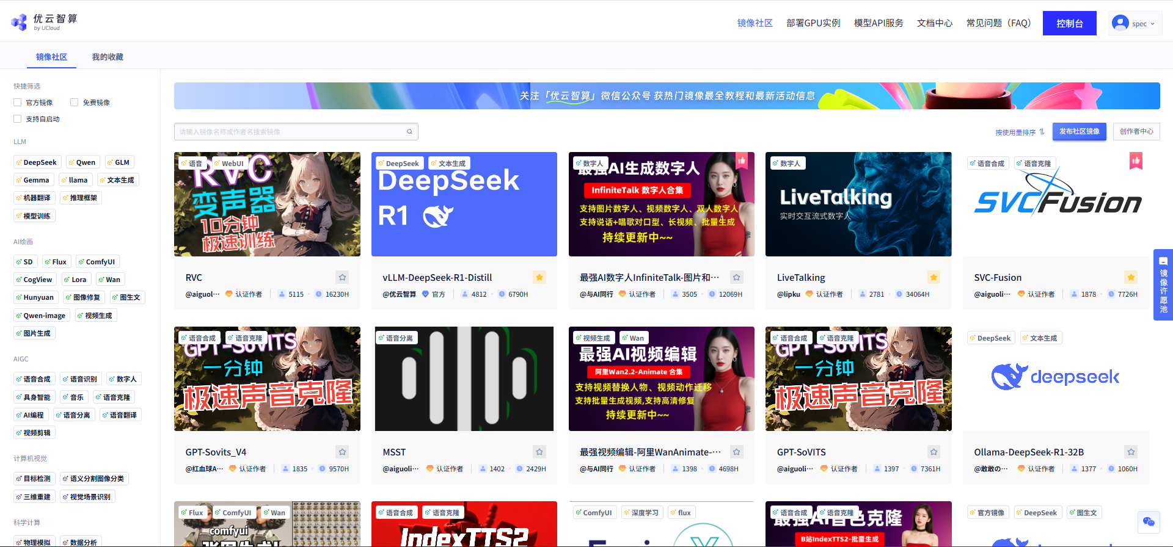Unfavorite vLLM-DeepSeek-R1-Distill star

pyautogui.click(x=539, y=277)
